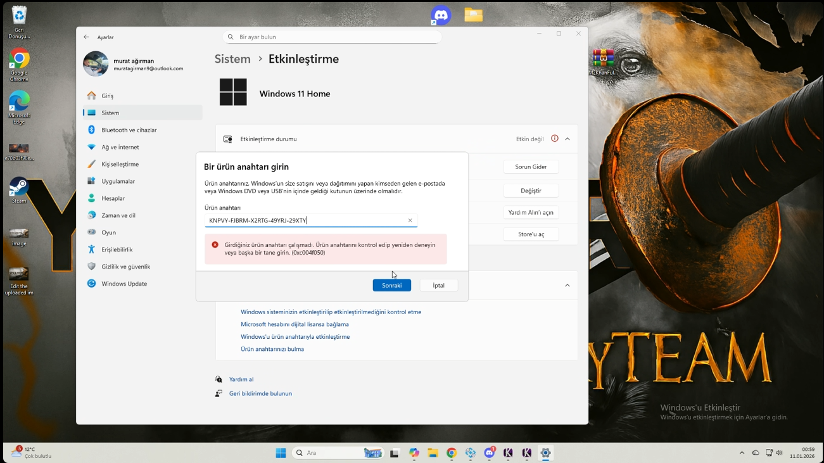This screenshot has height=463, width=824.
Task: Open Copilot from the taskbar
Action: pos(414,453)
